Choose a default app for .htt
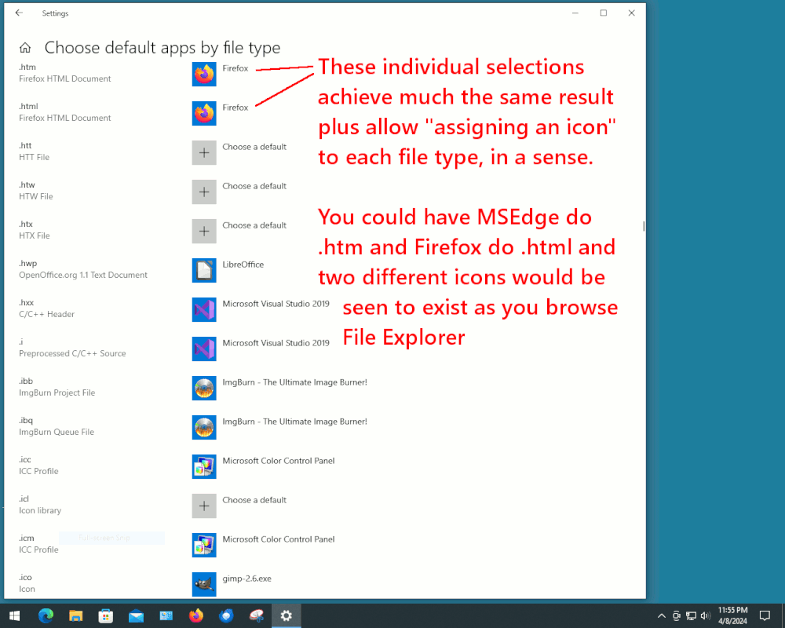Viewport: 785px width, 628px height. (x=204, y=153)
